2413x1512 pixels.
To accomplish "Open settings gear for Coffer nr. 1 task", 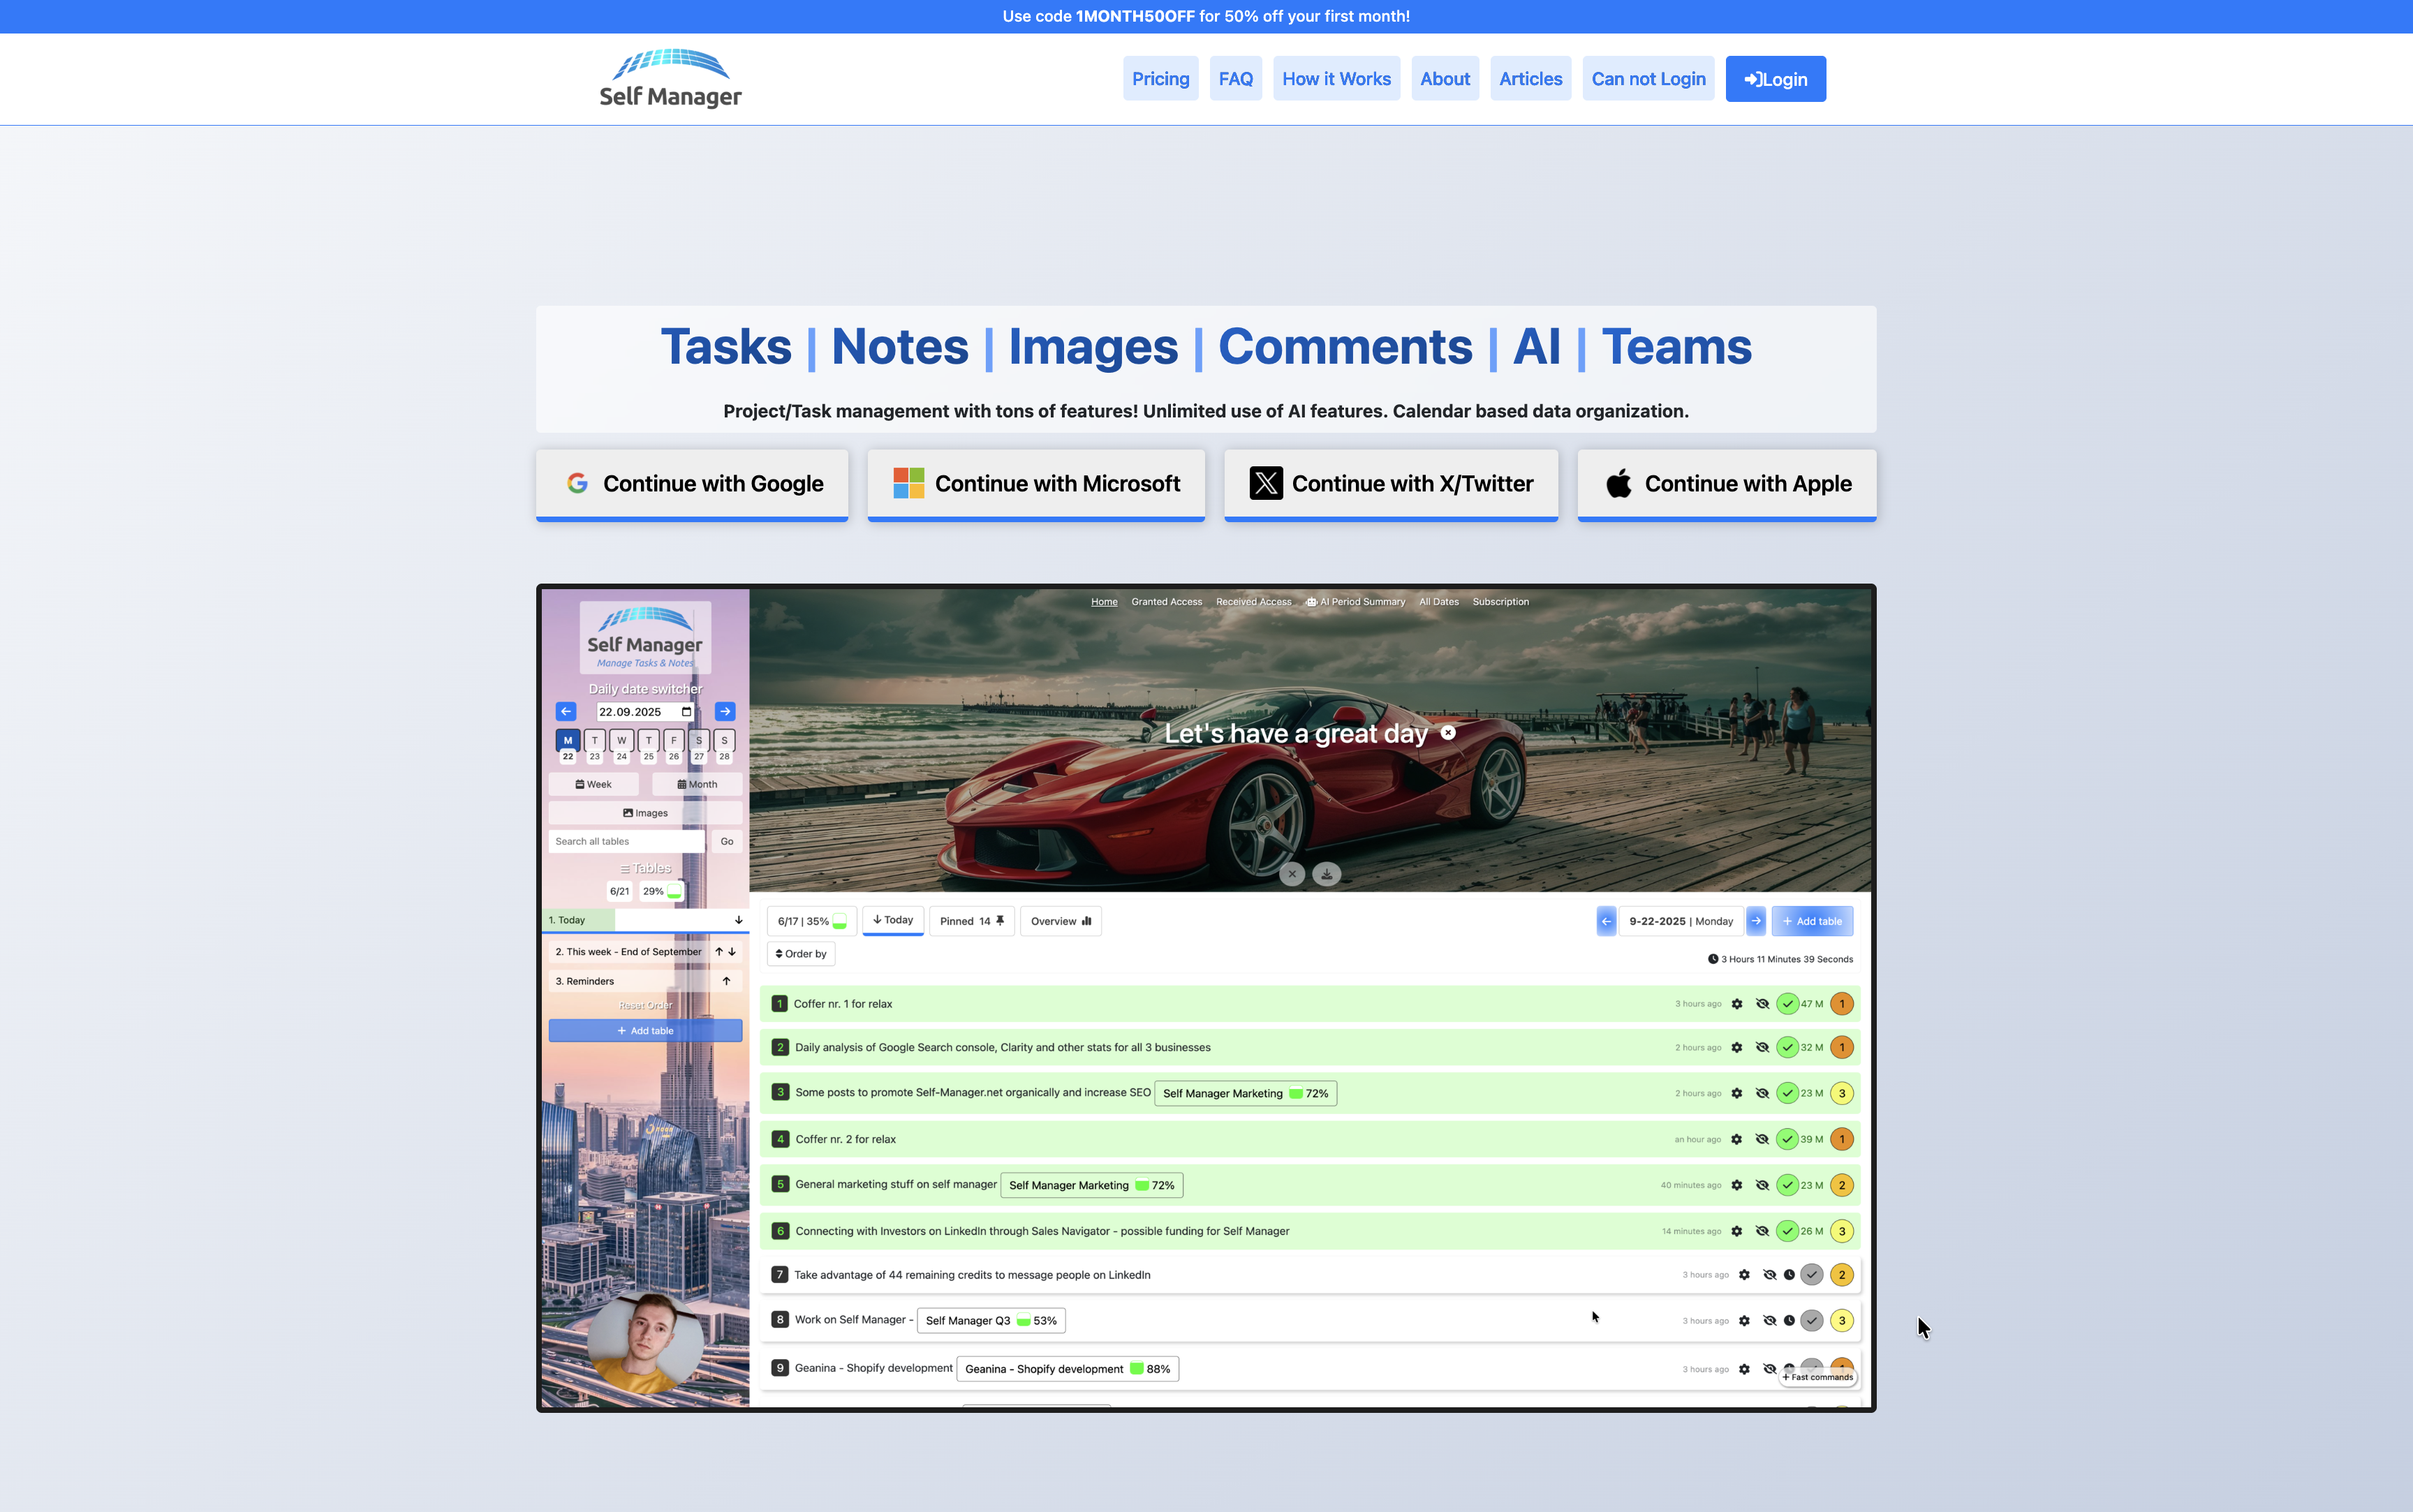I will [x=1737, y=1004].
